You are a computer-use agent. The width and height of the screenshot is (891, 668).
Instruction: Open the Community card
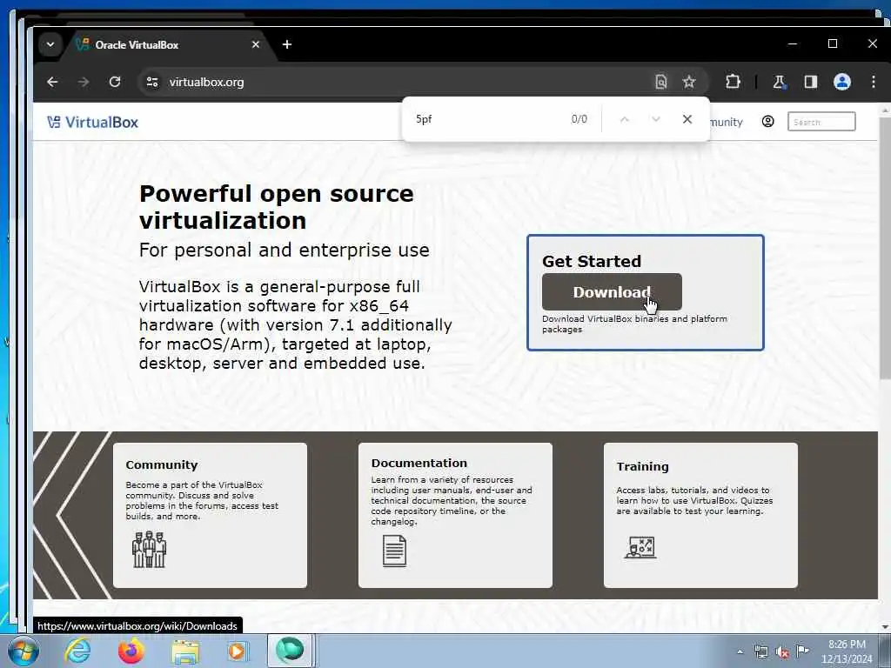point(210,515)
